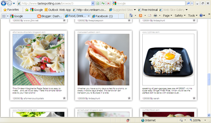
Task: Open the recent pages arrow beside Forward
Action: click(x=14, y=4)
